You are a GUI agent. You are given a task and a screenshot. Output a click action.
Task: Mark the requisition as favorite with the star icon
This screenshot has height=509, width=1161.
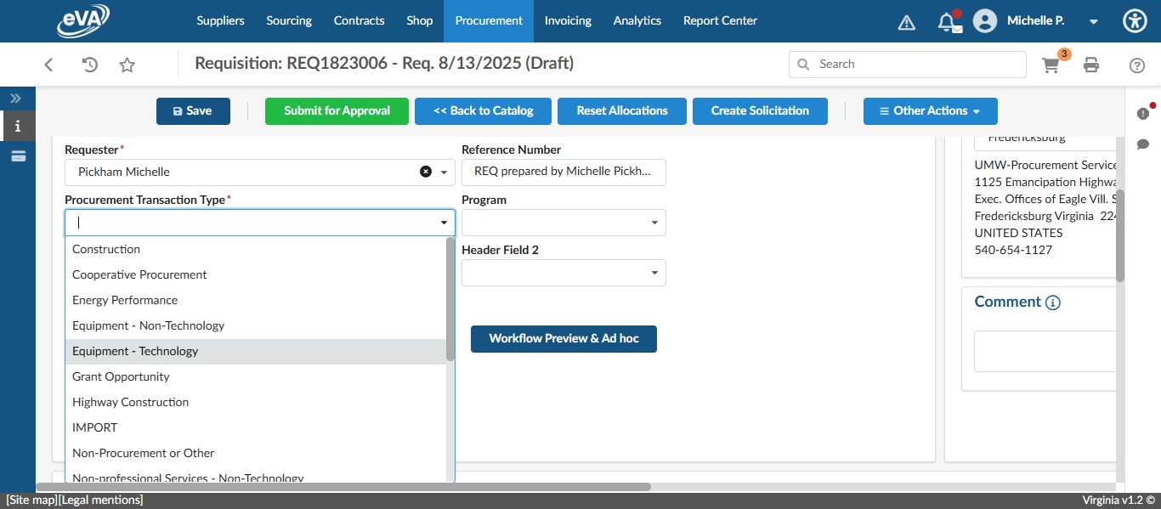click(x=127, y=64)
